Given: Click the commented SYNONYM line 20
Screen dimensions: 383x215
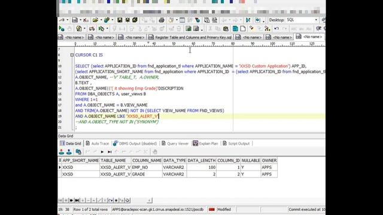Looking at the screenshot, I should click(x=117, y=122).
